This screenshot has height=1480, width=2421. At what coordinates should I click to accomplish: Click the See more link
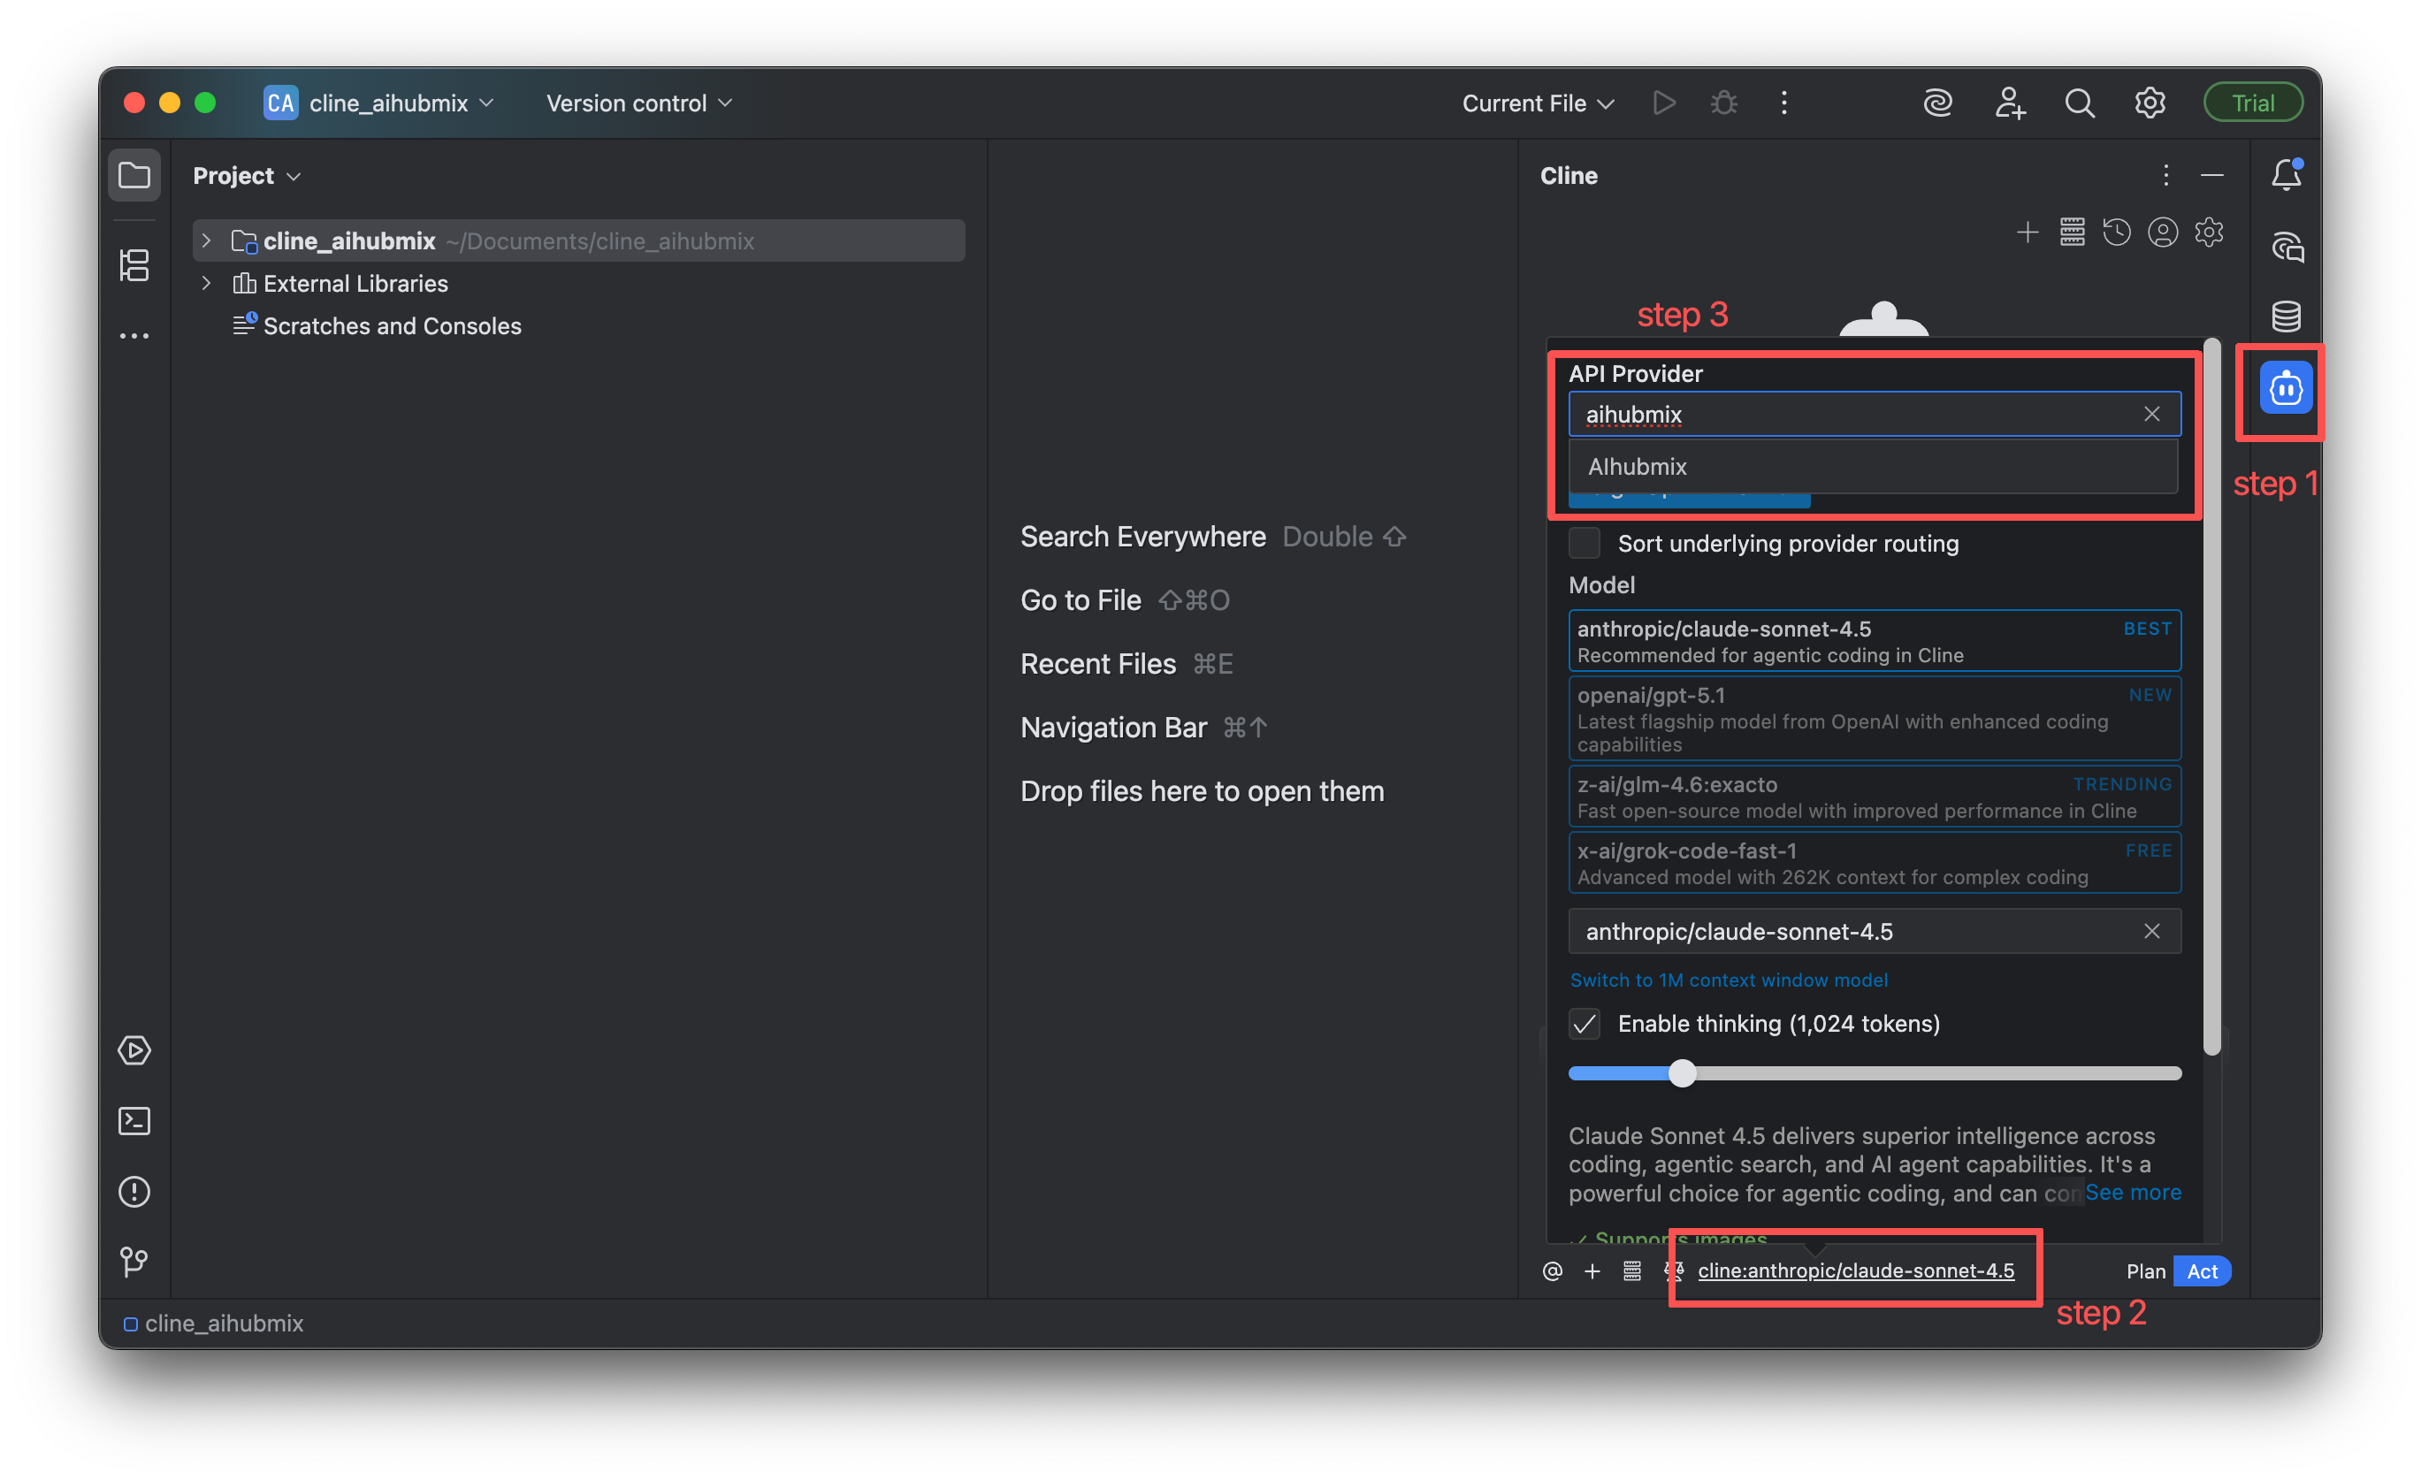[x=2132, y=1192]
